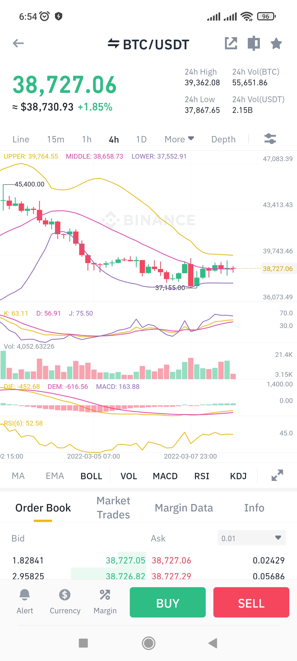
Task: Tap the Margin percent icon
Action: [105, 595]
